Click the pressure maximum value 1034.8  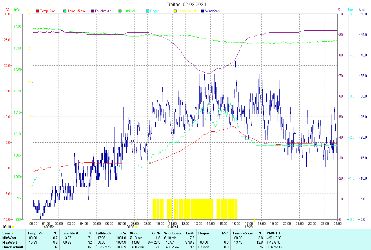[121, 242]
